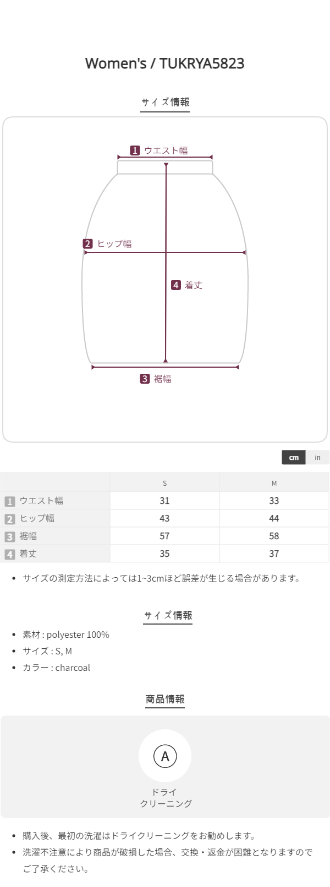This screenshot has height=887, width=330.
Task: Click the dry cleaning A symbol
Action: pyautogui.click(x=165, y=756)
